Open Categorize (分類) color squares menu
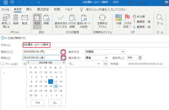The image size is (169, 110). [119, 21]
